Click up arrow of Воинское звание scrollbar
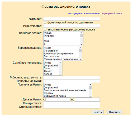 (82, 33)
